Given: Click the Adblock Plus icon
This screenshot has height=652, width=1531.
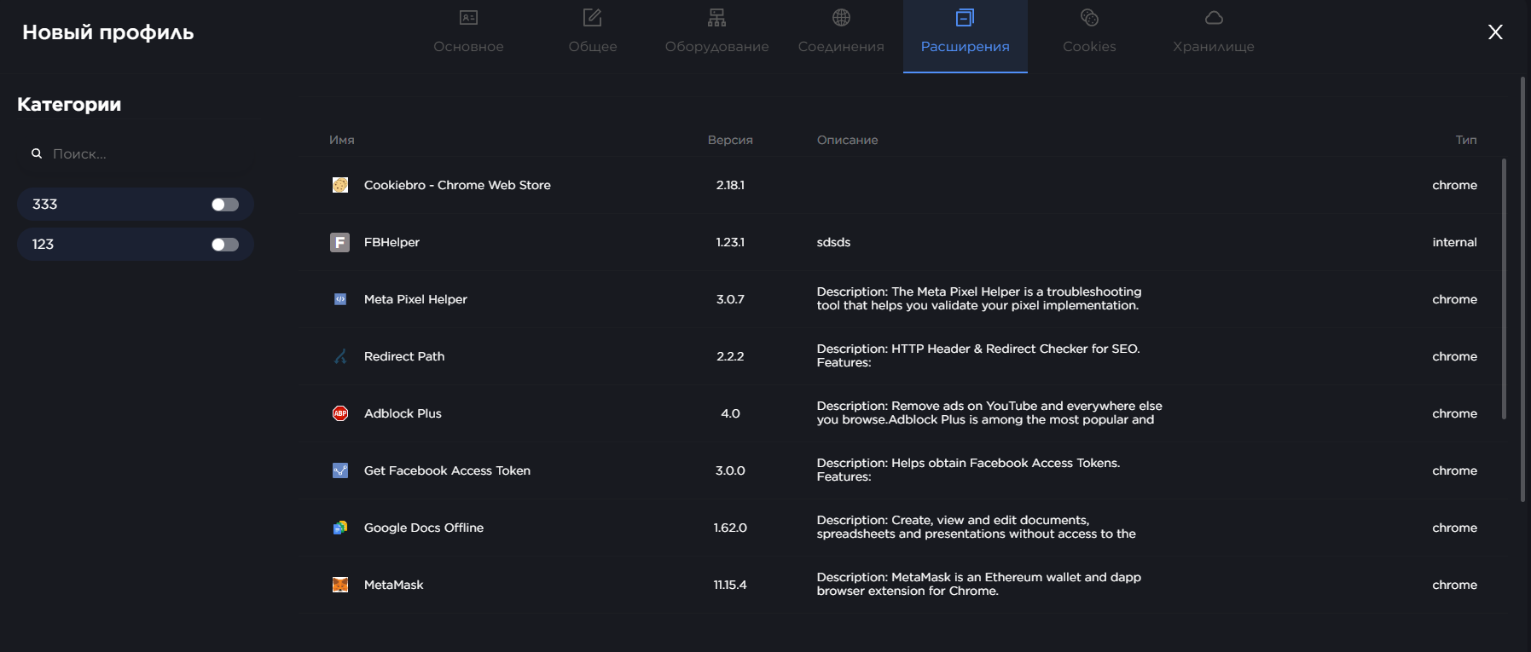Looking at the screenshot, I should (340, 413).
